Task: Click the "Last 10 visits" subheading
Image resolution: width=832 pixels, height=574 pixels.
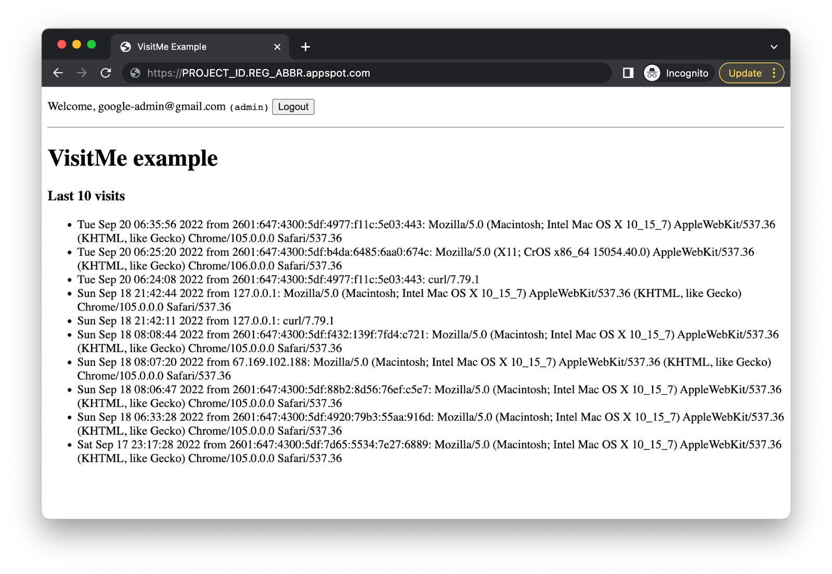Action: click(86, 196)
